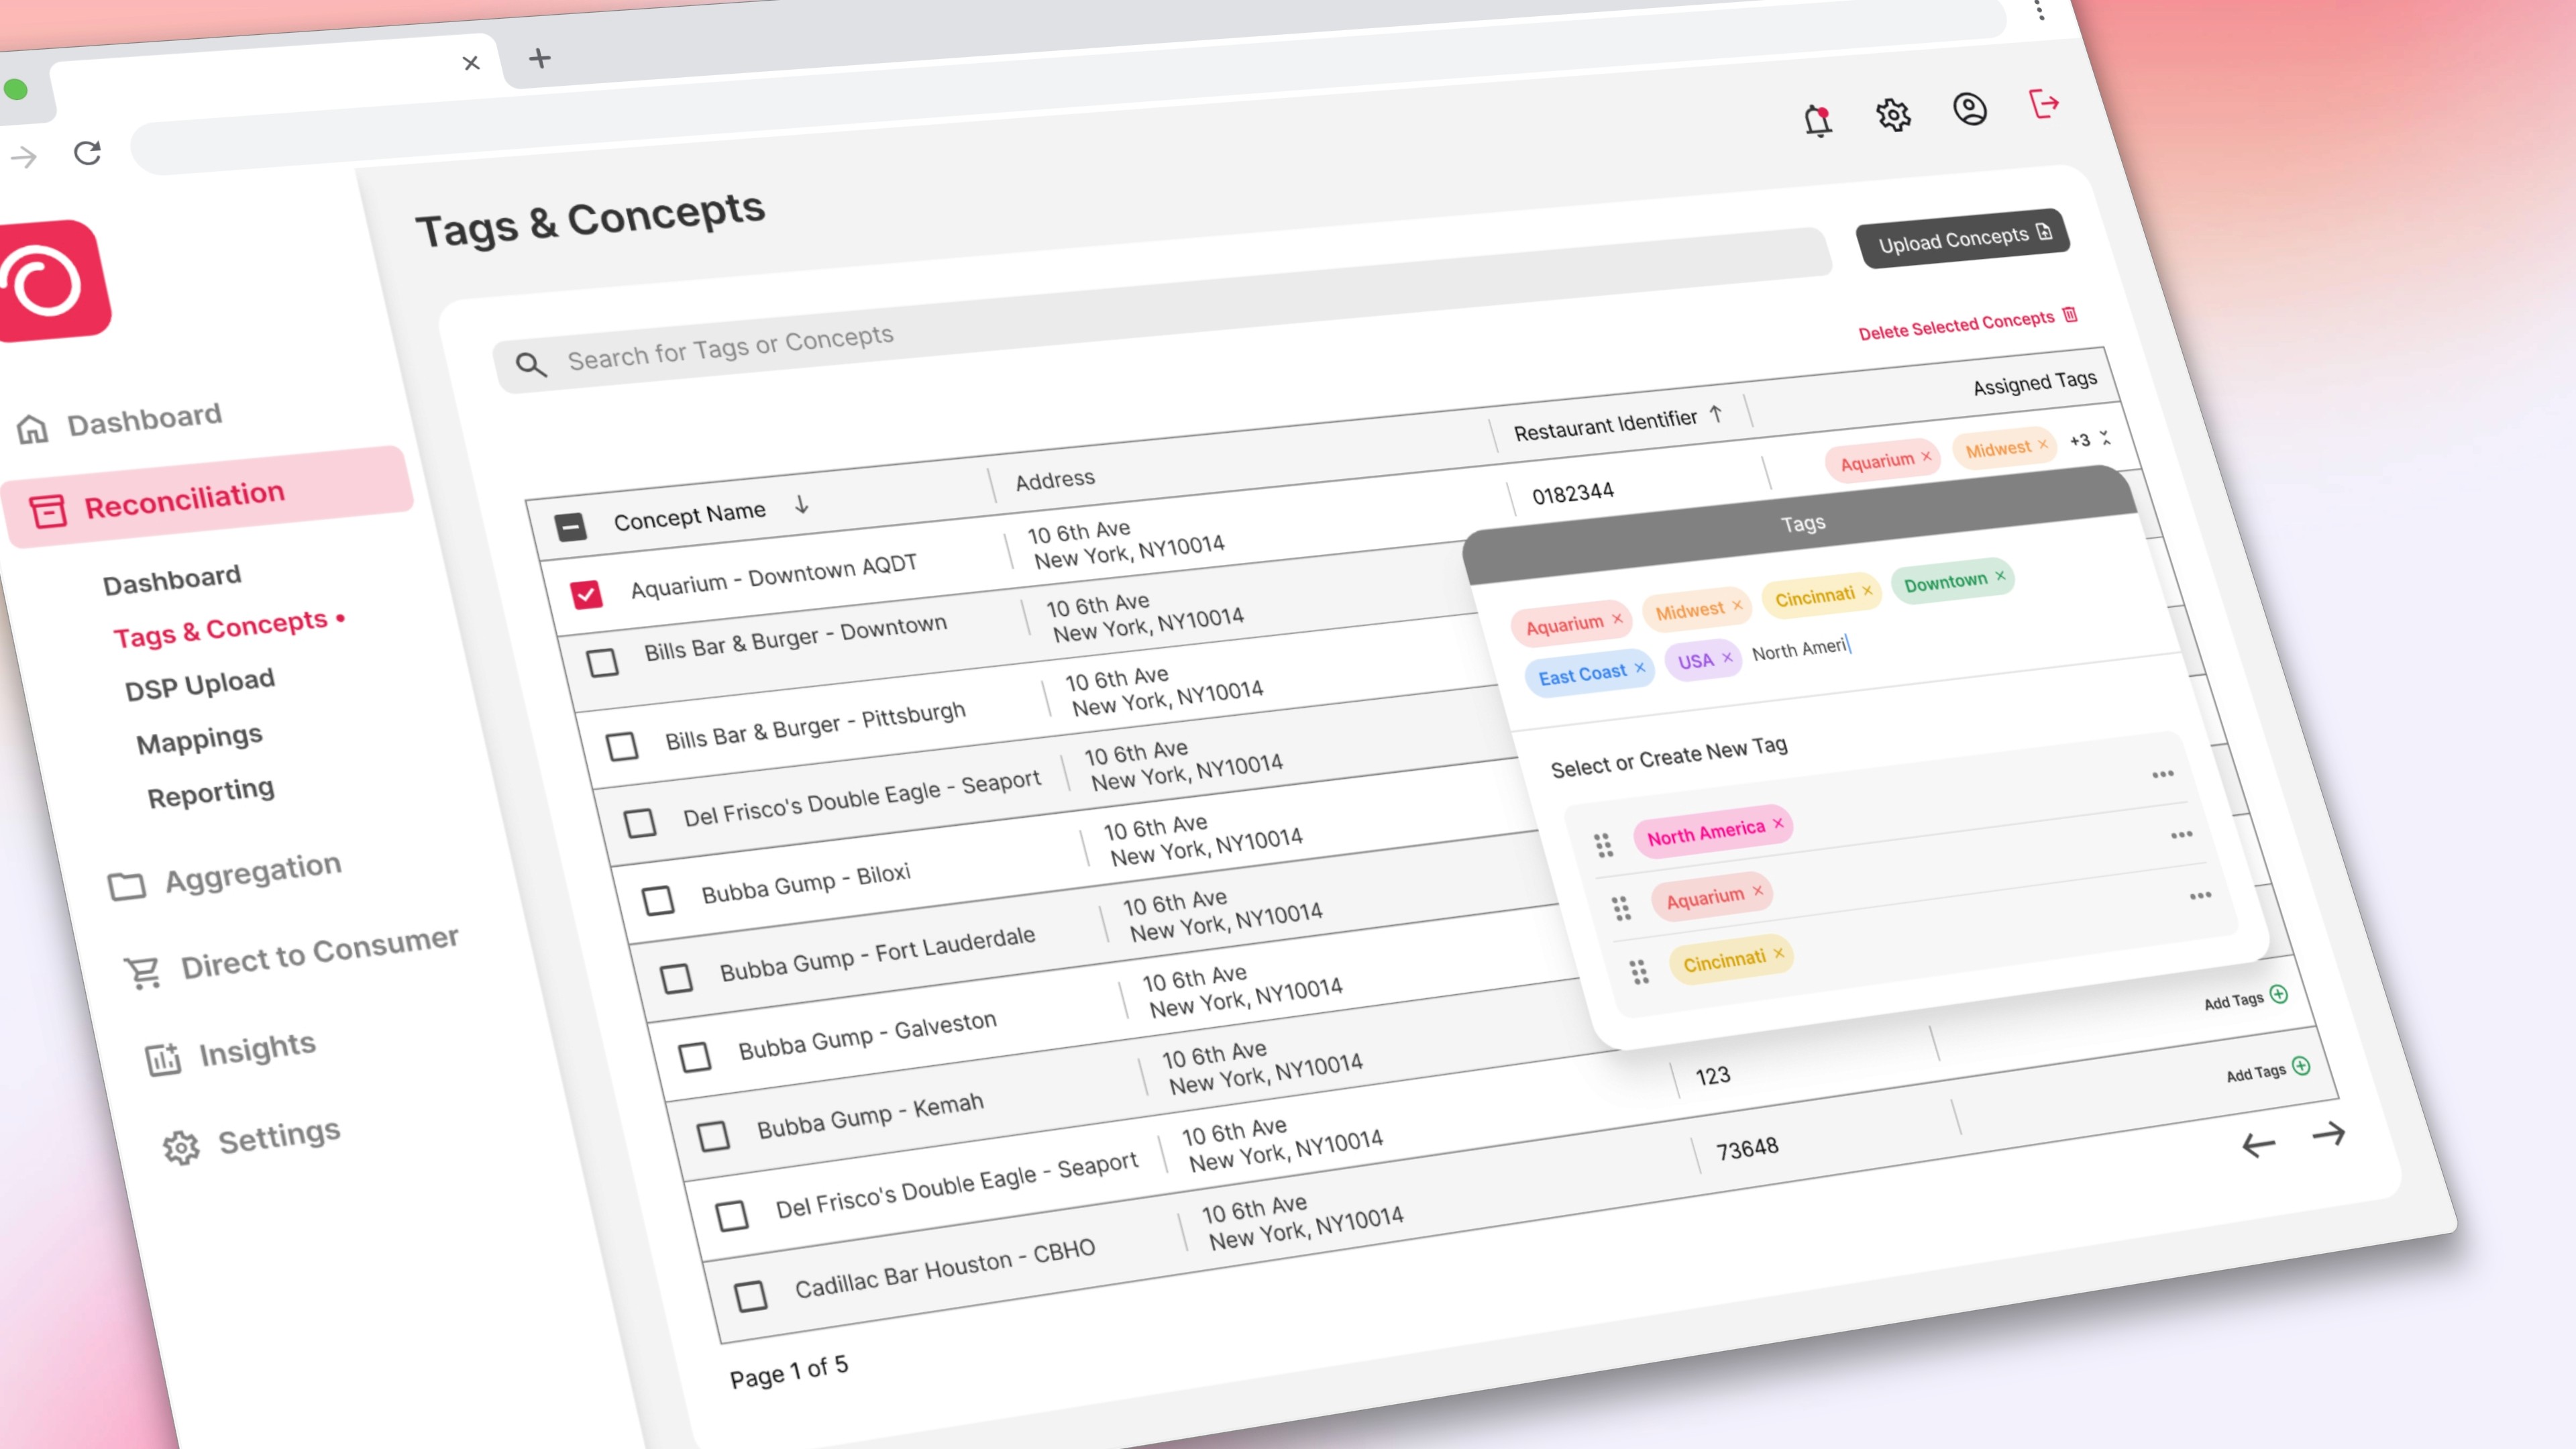The height and width of the screenshot is (1449, 2576).
Task: Collapse the +3 assigned tags expander
Action: 2105,438
